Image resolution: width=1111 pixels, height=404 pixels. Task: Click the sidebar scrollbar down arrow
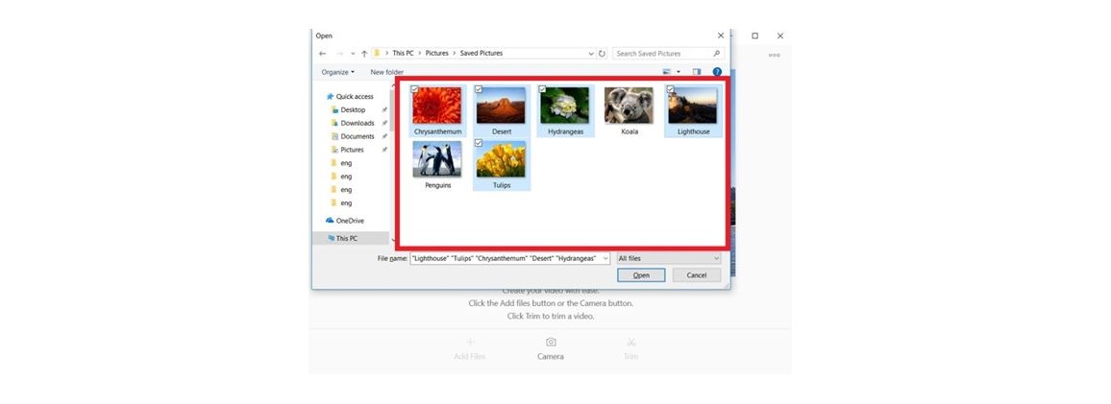[393, 240]
